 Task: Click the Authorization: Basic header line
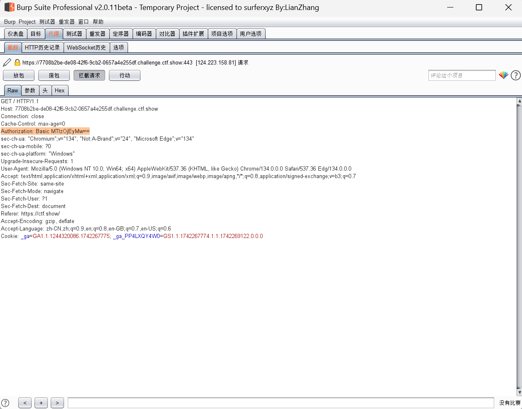pyautogui.click(x=45, y=131)
